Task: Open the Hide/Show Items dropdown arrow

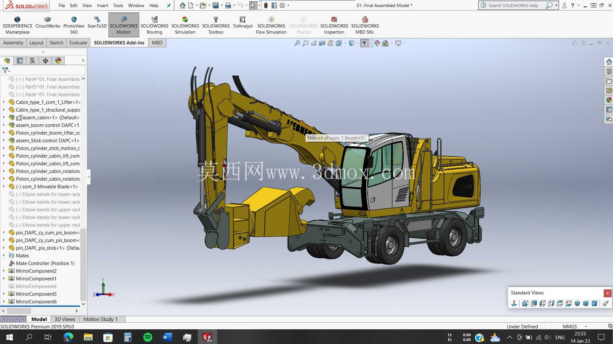Action: pyautogui.click(x=370, y=43)
